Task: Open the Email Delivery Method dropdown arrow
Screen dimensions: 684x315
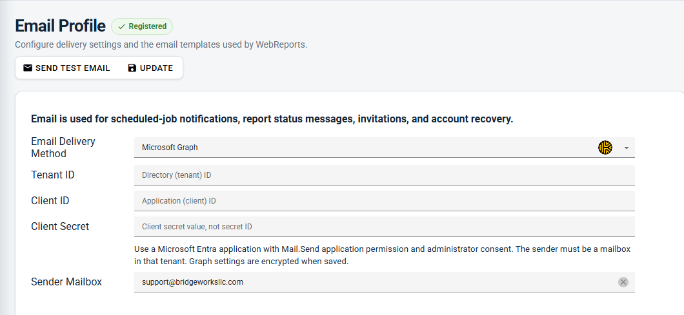Action: (627, 148)
